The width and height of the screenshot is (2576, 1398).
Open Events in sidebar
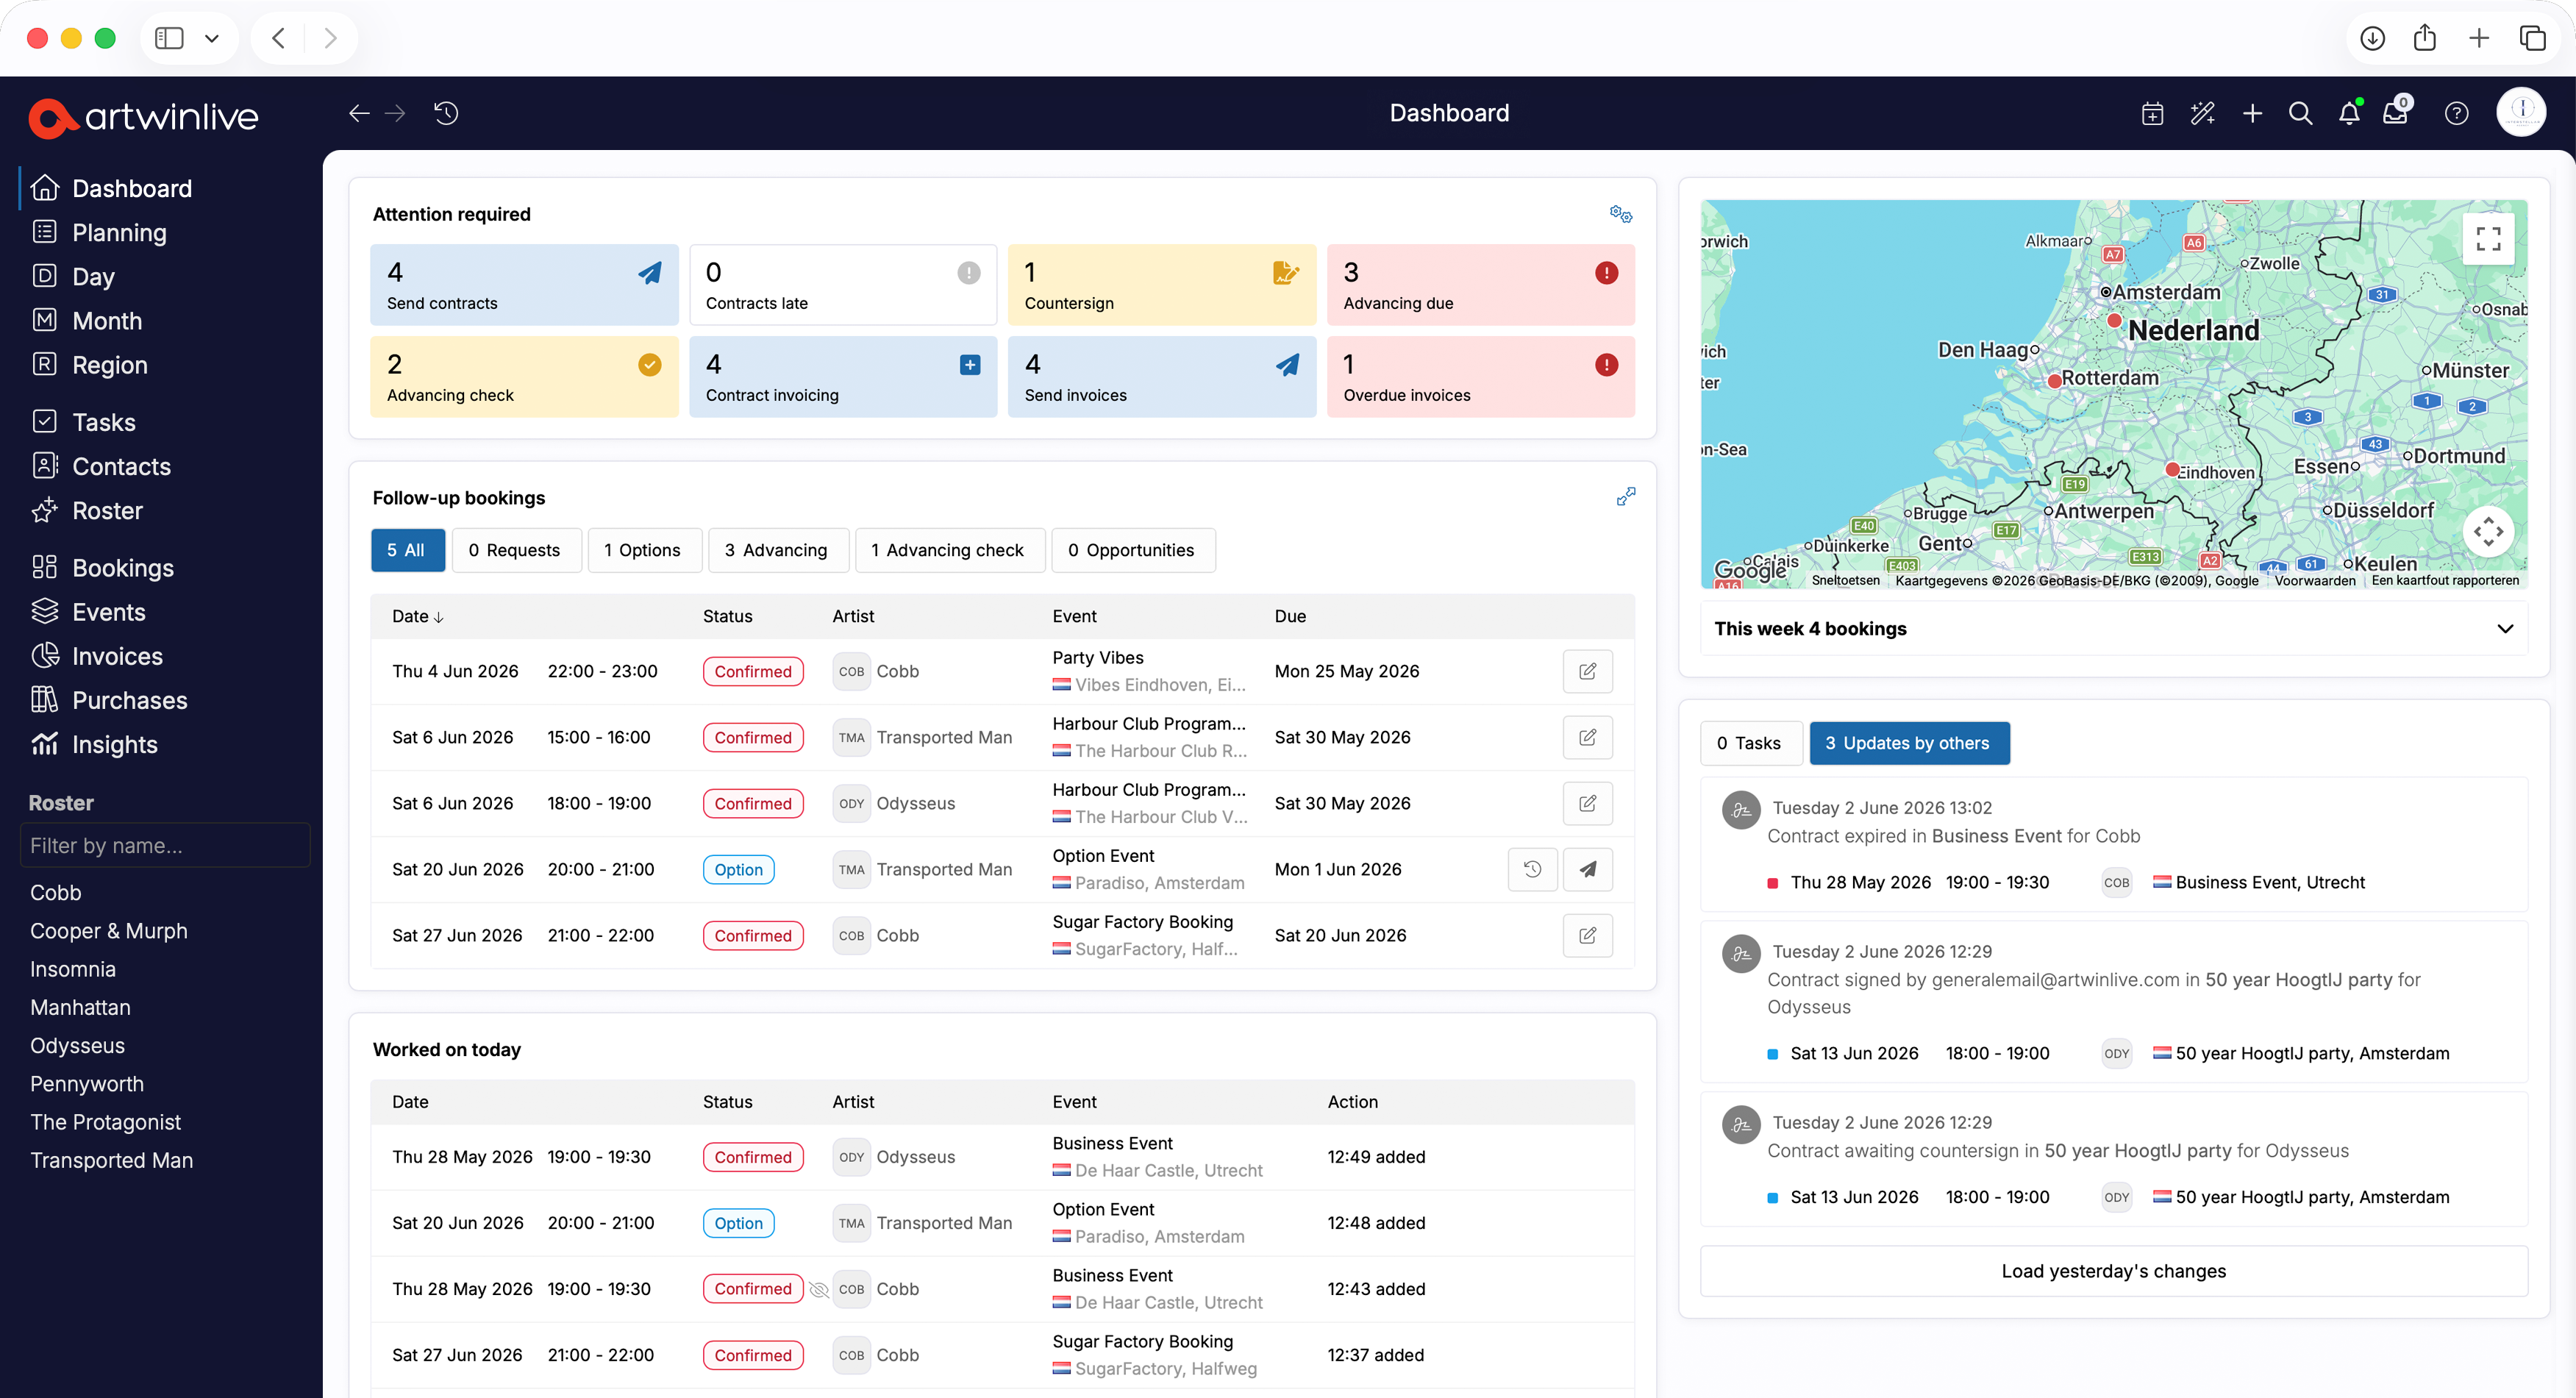(109, 612)
